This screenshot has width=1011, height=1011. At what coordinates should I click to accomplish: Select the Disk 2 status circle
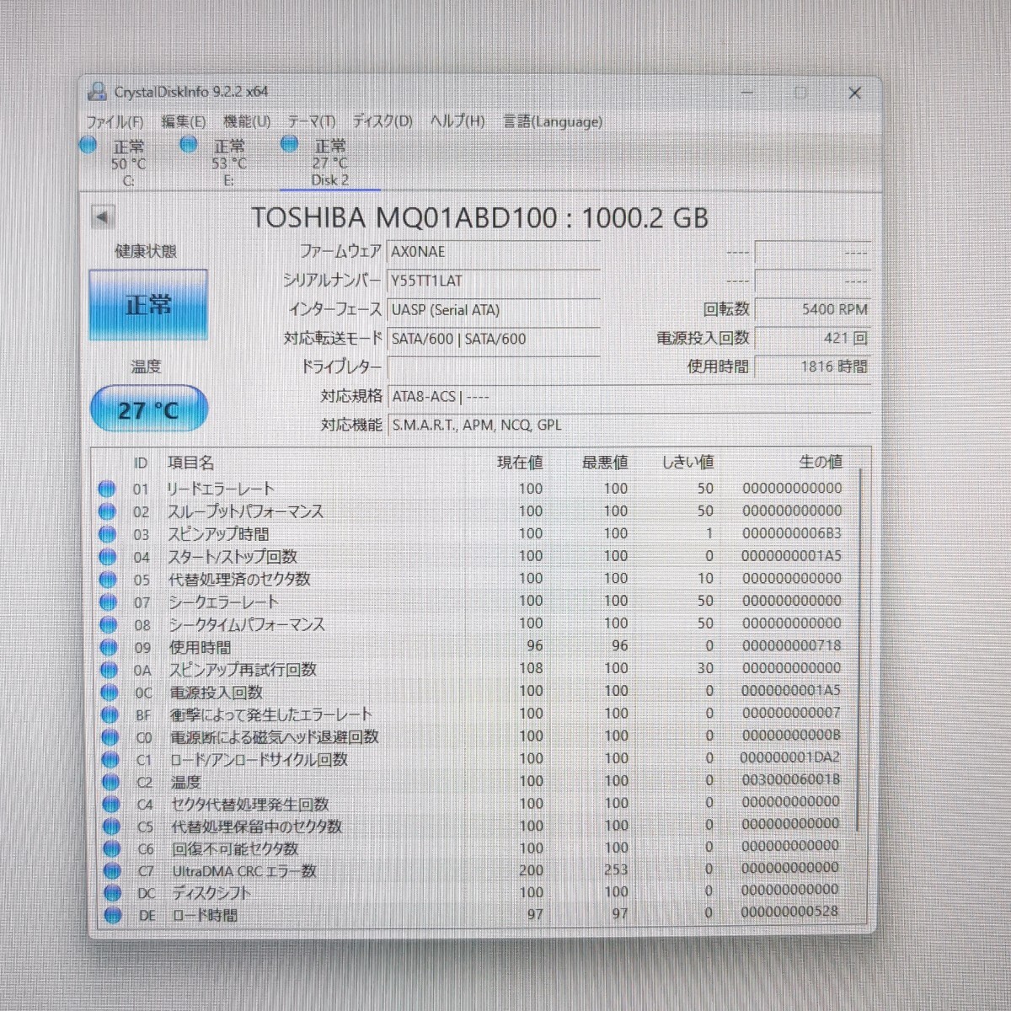point(289,144)
